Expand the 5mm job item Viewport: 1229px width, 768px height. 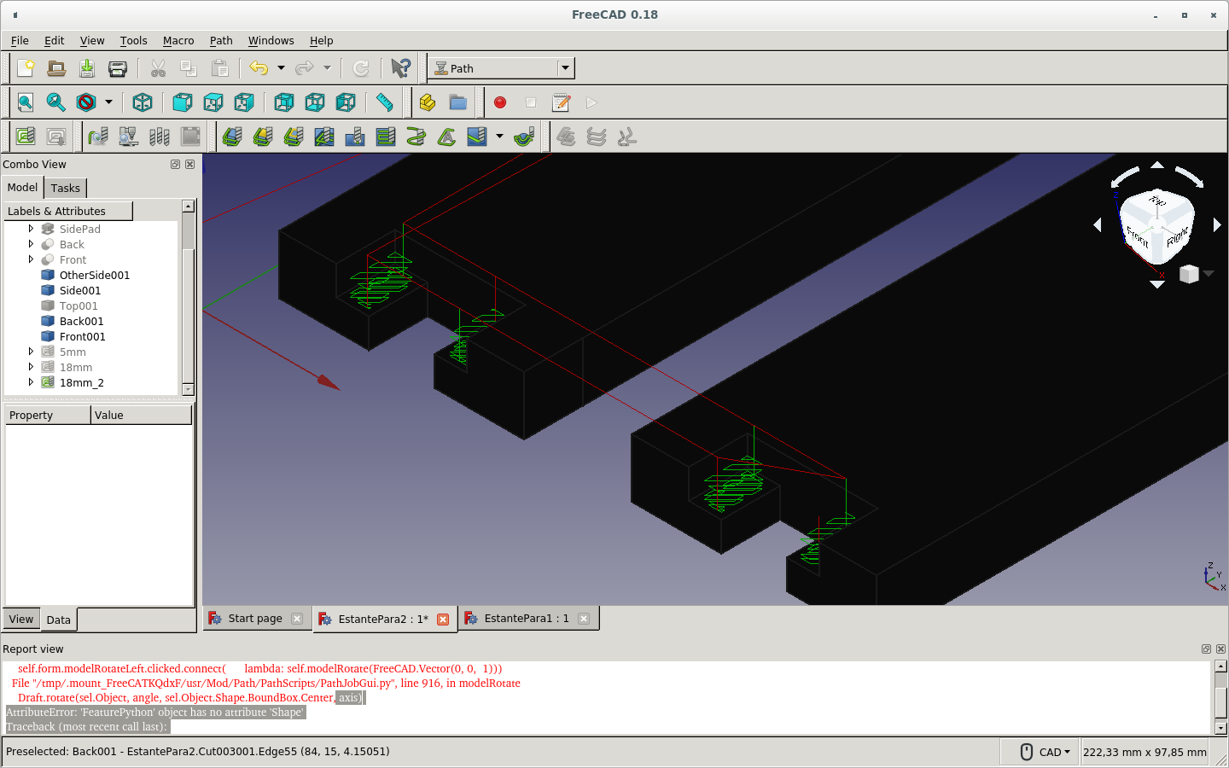pos(31,352)
